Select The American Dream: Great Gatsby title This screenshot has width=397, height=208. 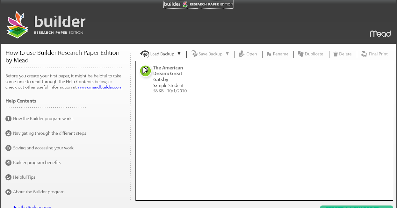pyautogui.click(x=168, y=74)
